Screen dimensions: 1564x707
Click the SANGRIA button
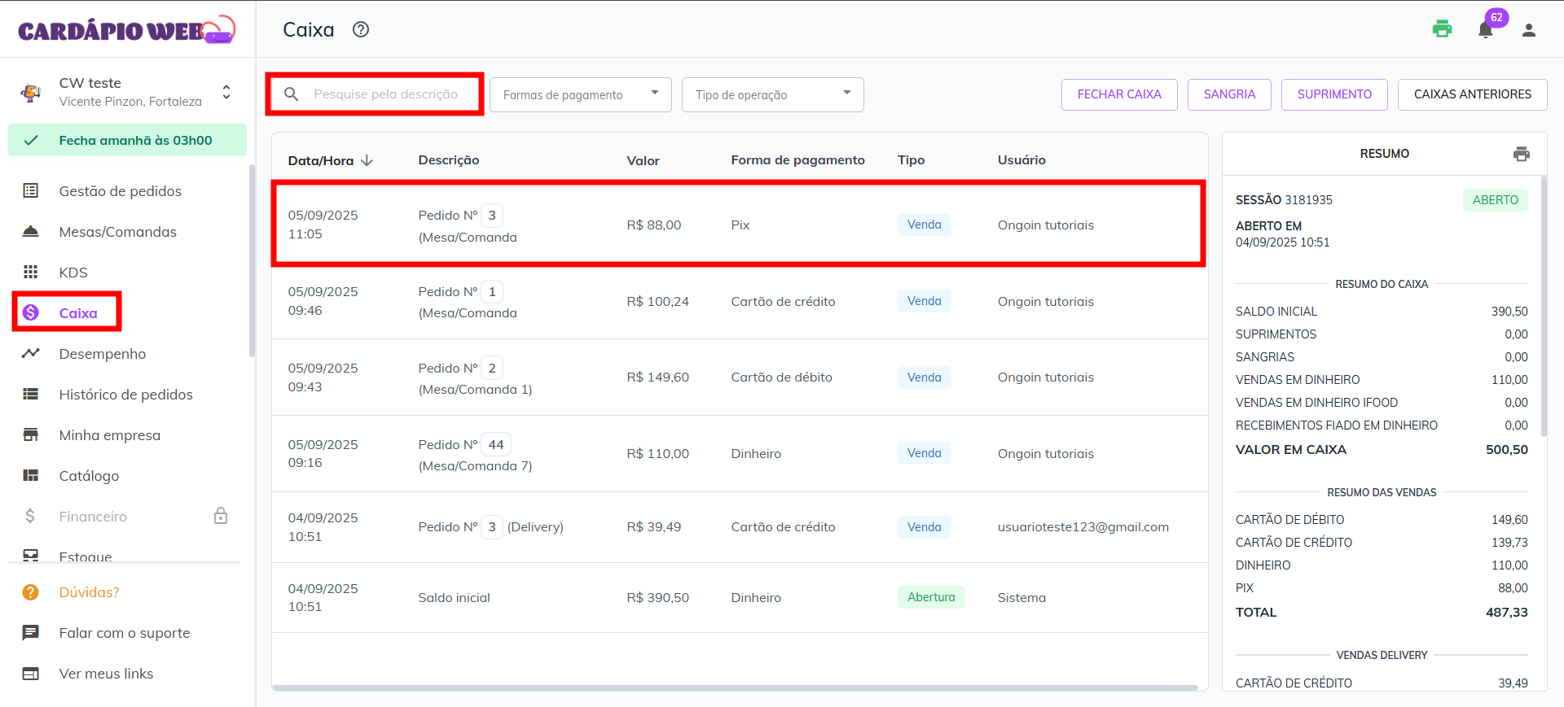[1228, 94]
